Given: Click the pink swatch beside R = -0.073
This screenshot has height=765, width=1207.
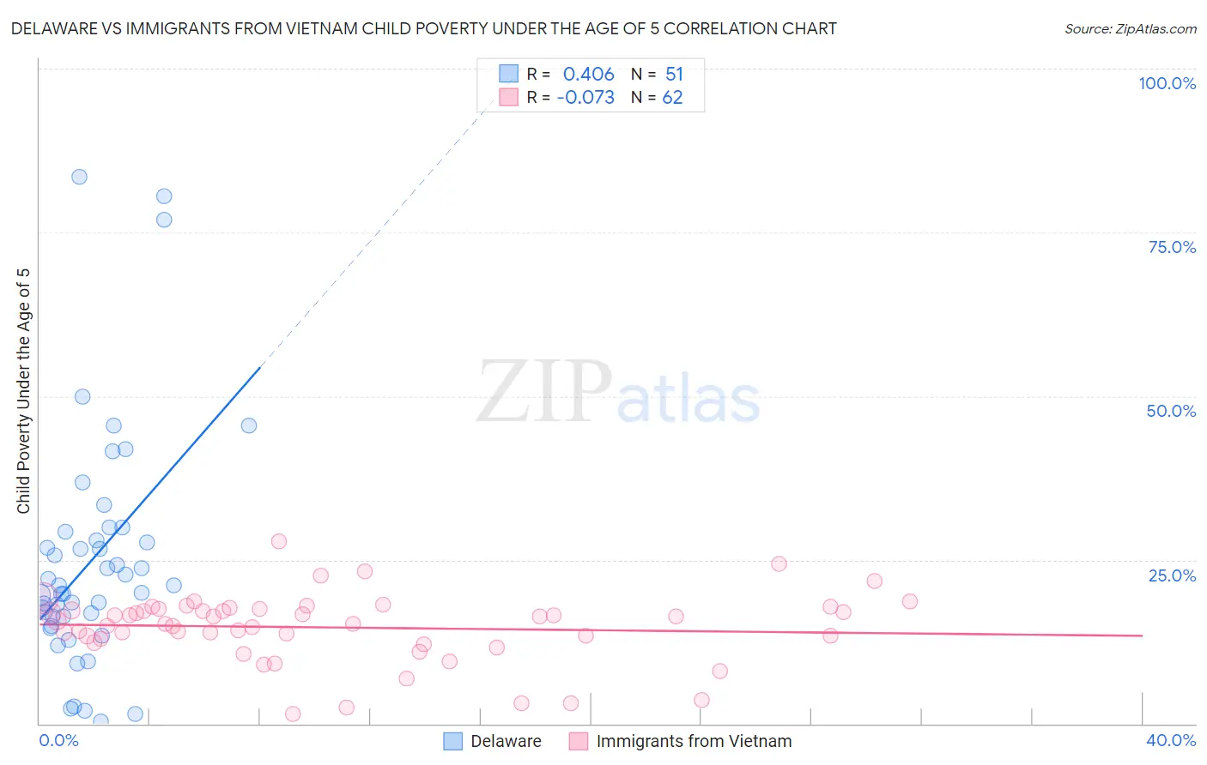Looking at the screenshot, I should (x=509, y=97).
